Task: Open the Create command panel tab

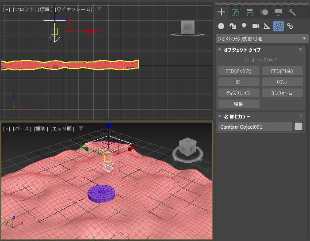Action: tap(222, 12)
